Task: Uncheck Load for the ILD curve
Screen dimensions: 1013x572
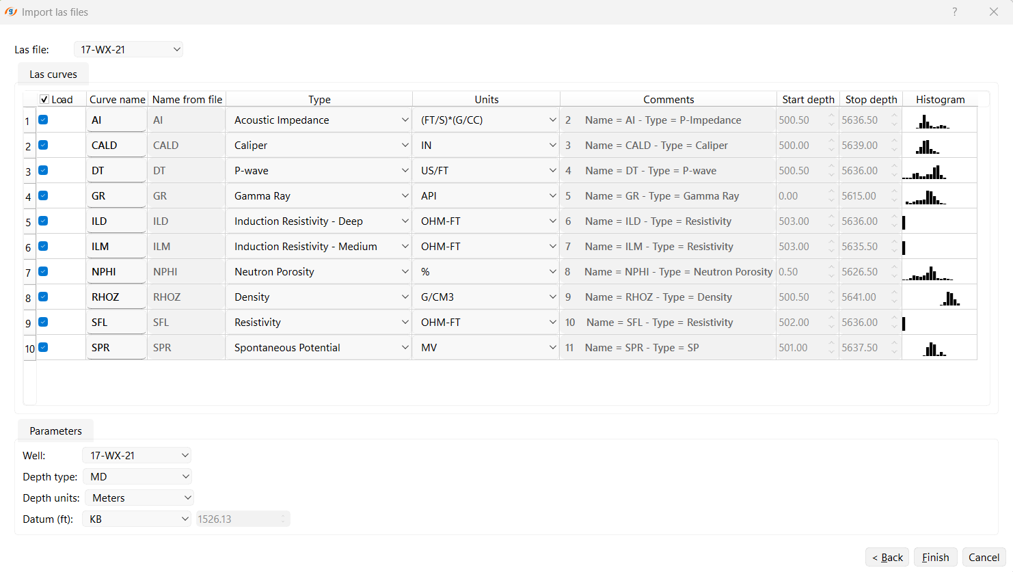Action: [x=43, y=221]
